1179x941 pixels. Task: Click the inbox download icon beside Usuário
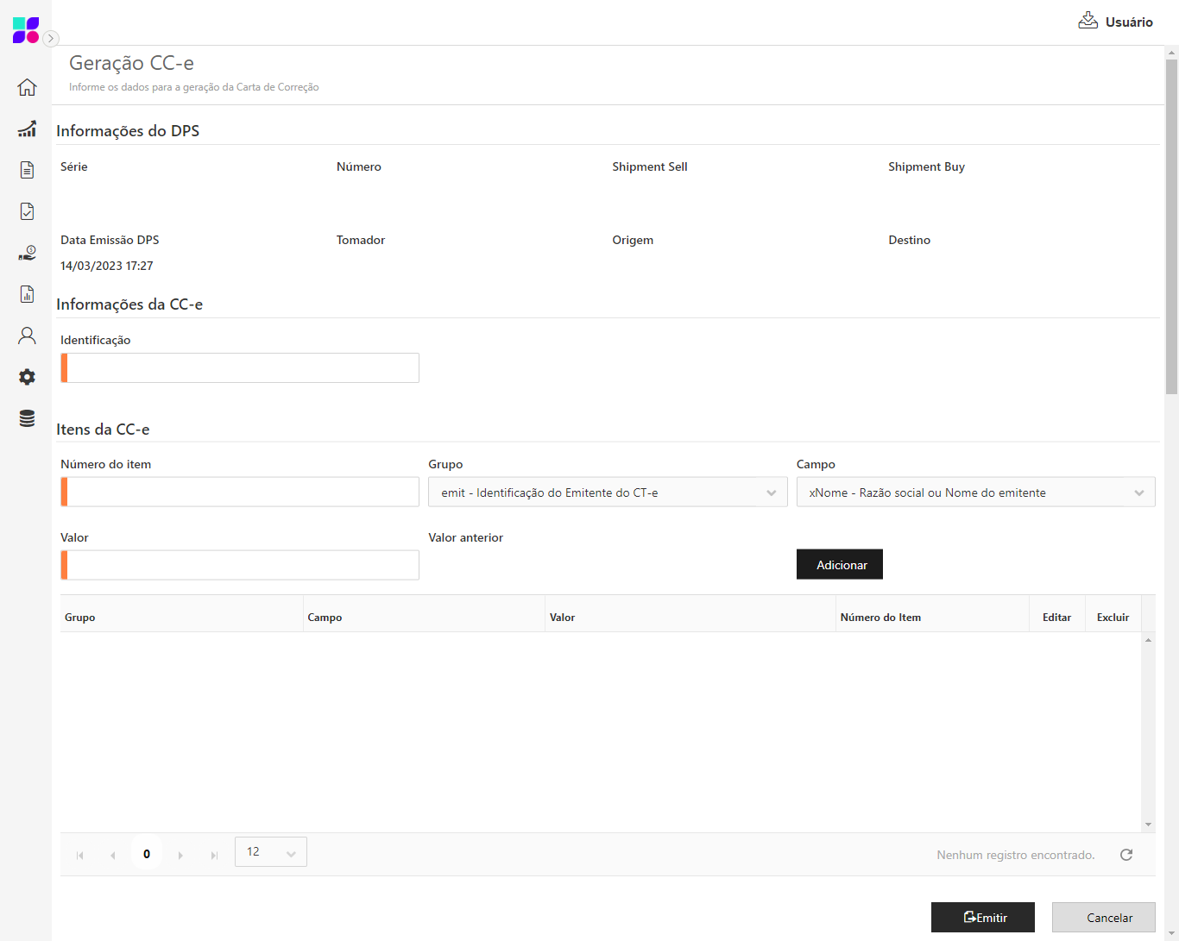pyautogui.click(x=1088, y=21)
